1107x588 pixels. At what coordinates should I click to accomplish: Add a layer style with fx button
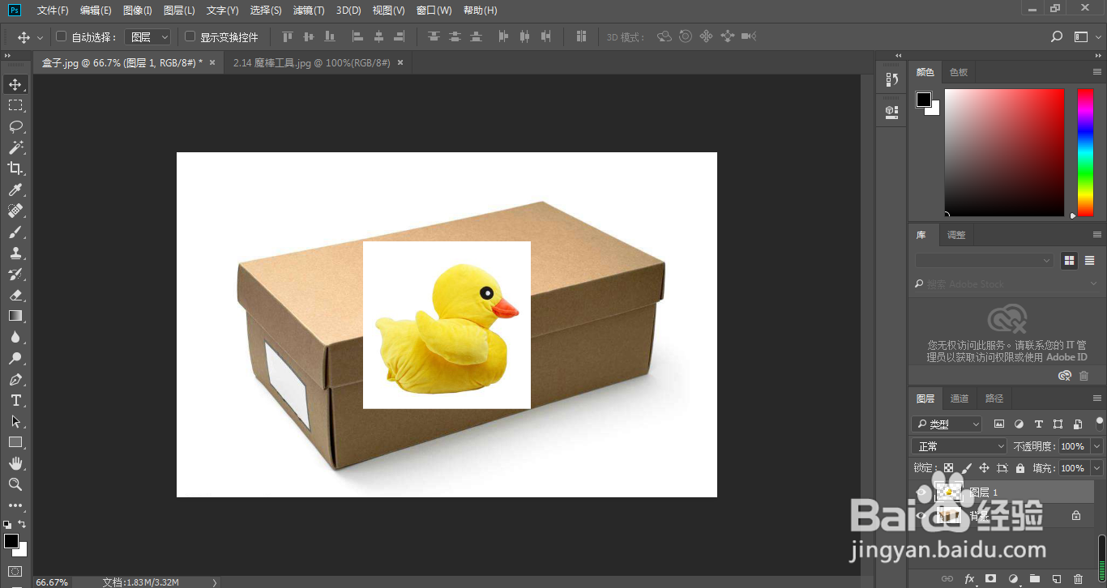pyautogui.click(x=969, y=579)
